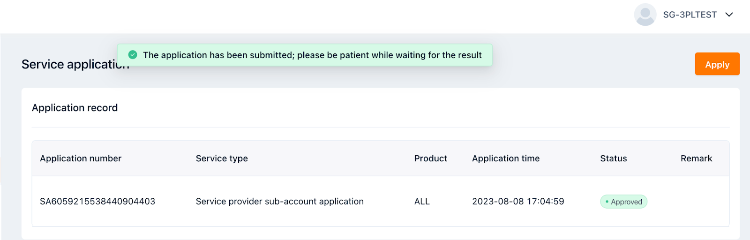The image size is (750, 240).
Task: Click the green dot in the Approved badge
Action: [607, 202]
